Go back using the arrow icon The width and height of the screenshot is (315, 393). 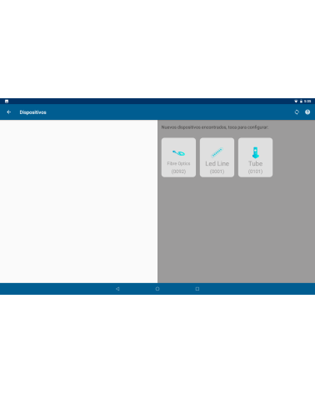click(x=9, y=112)
